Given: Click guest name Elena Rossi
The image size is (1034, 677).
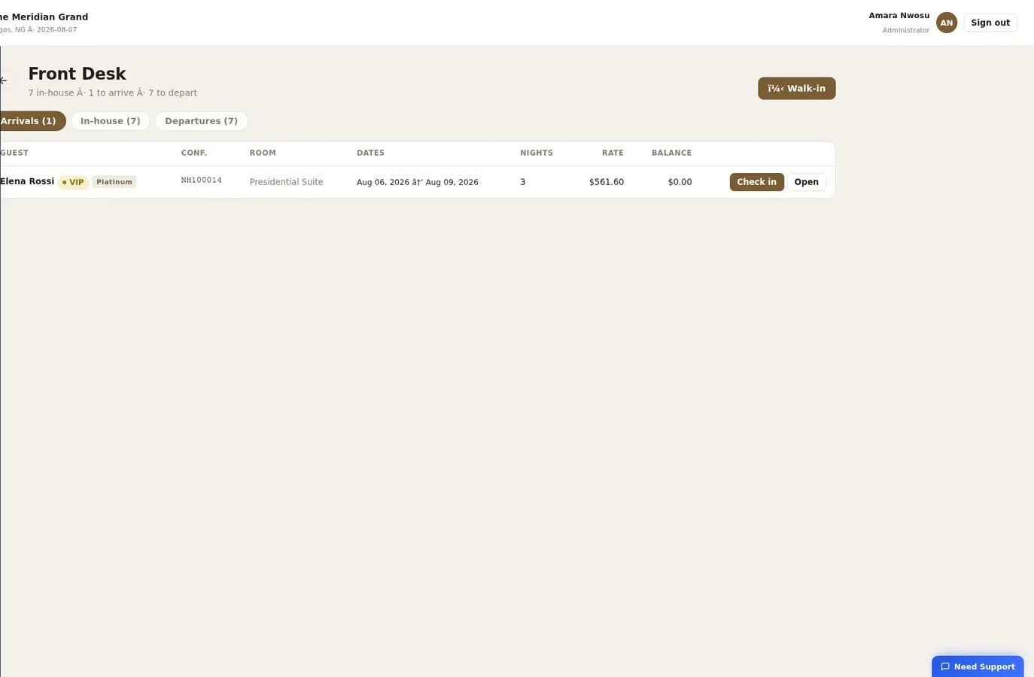Looking at the screenshot, I should click(x=27, y=181).
